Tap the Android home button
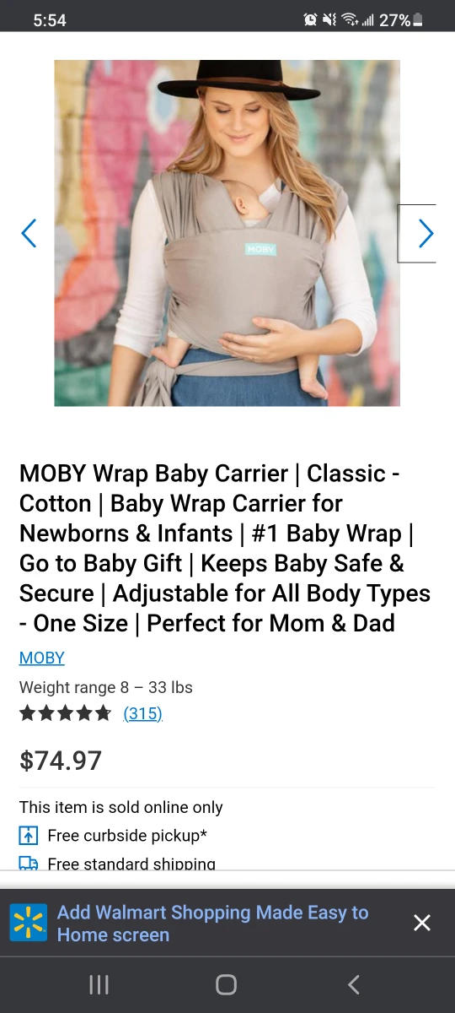Screen dimensions: 455x1013 tap(226, 984)
